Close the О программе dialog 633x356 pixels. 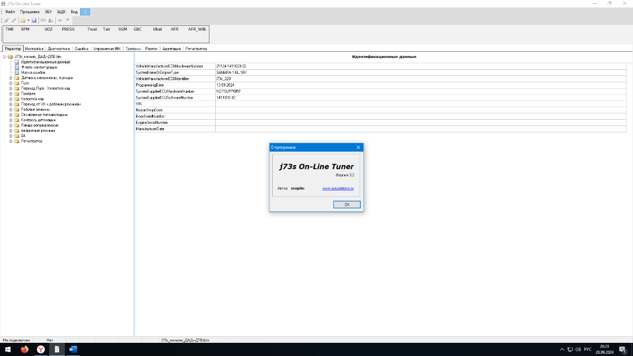[358, 147]
